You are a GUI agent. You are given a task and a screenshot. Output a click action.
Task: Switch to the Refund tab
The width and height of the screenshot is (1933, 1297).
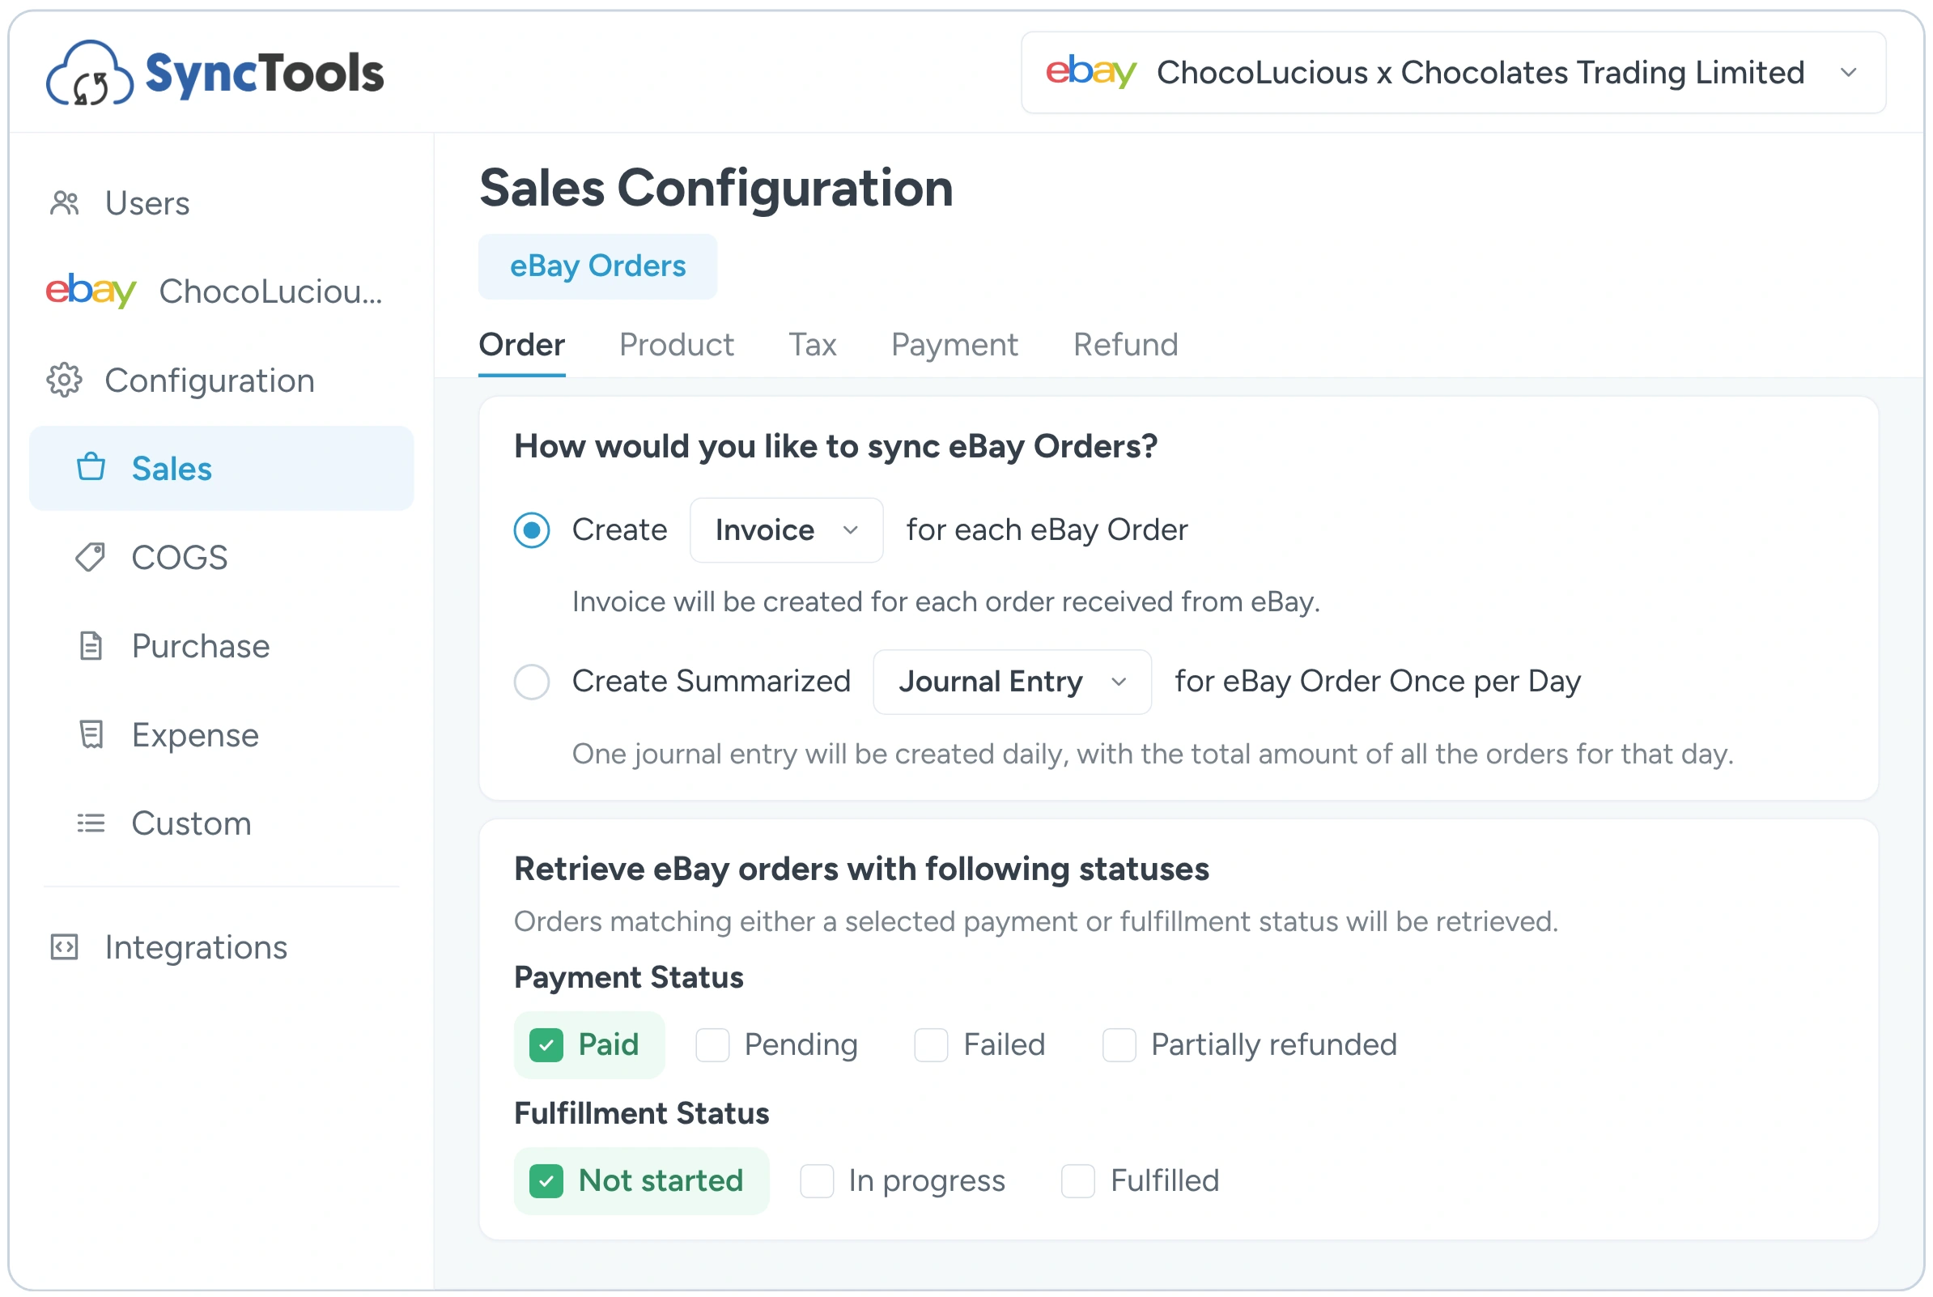[1125, 344]
